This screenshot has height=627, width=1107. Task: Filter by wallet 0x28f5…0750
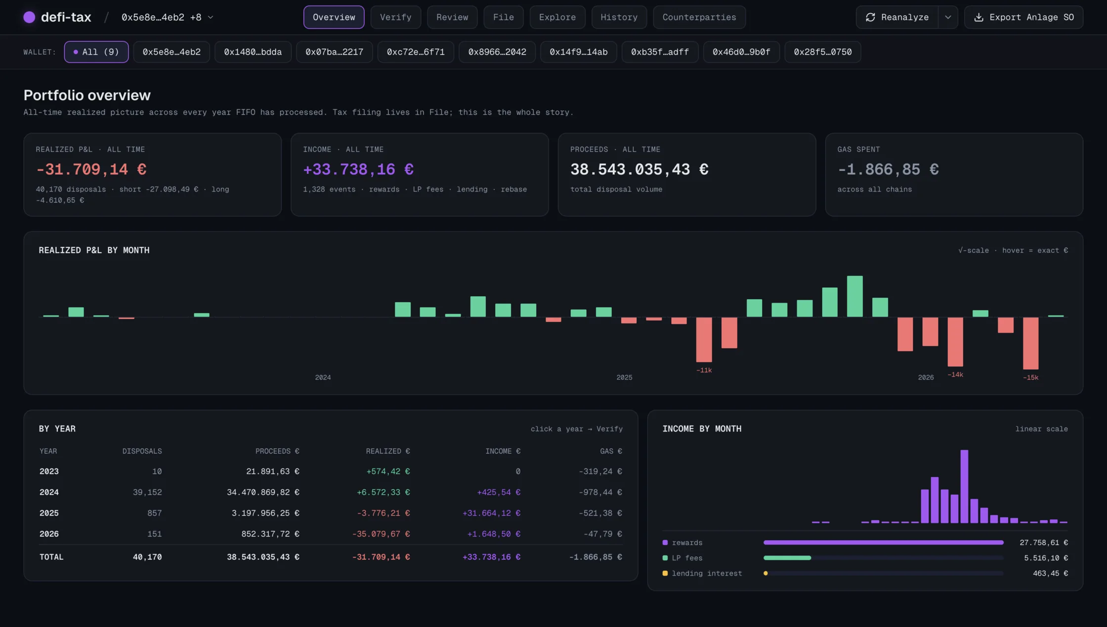click(822, 52)
